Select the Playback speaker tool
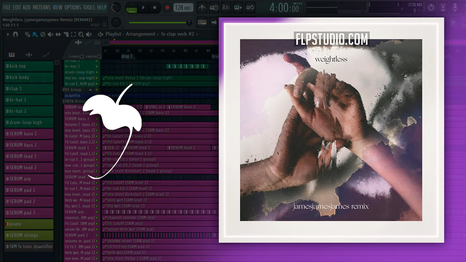 tap(89, 35)
